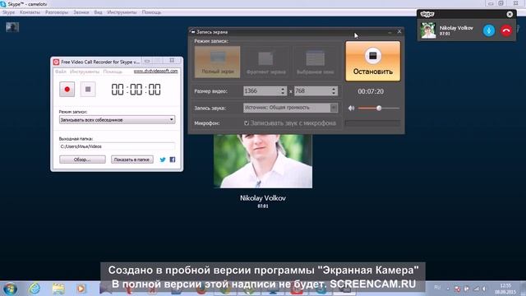This screenshot has width=526, height=296.
Task: Click the network icon in the system tray
Action: tap(477, 289)
